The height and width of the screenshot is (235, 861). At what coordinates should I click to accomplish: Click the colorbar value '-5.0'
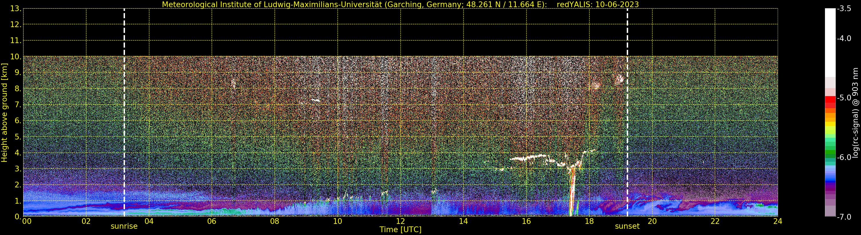pos(844,98)
